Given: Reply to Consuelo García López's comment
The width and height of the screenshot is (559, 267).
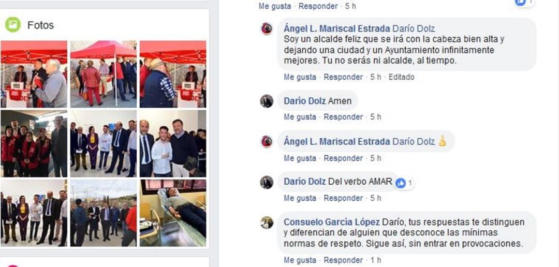Looking at the screenshot, I should (x=343, y=260).
